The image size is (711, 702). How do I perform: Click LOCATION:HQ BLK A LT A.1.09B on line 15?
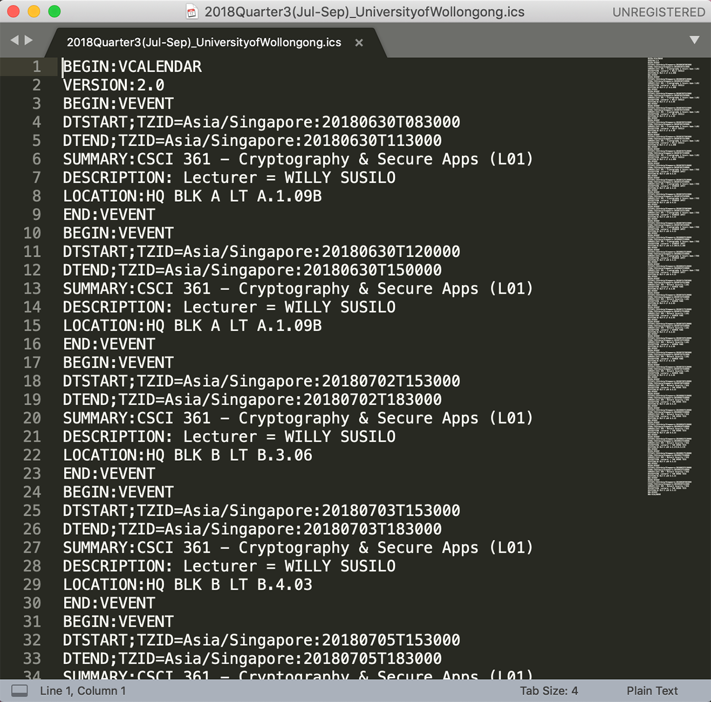(192, 326)
